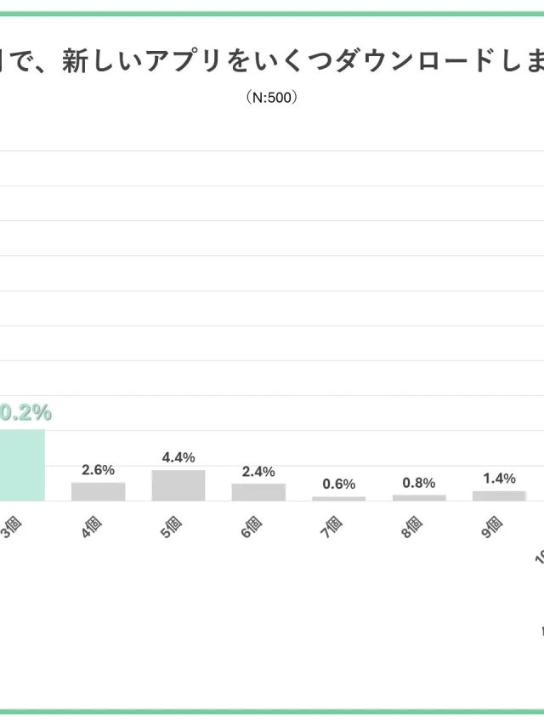Click the 2.6% value label
This screenshot has width=544, height=725.
(98, 470)
